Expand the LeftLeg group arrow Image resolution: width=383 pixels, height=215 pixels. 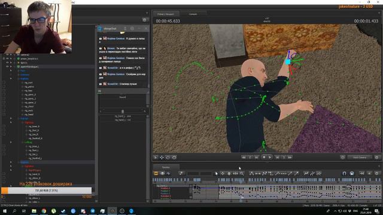tap(11, 142)
